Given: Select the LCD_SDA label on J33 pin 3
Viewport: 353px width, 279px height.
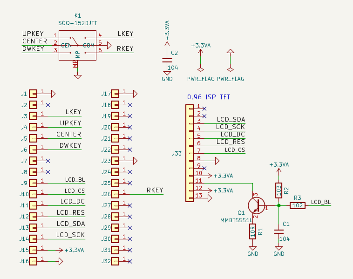Looking at the screenshot, I should pos(231,119).
